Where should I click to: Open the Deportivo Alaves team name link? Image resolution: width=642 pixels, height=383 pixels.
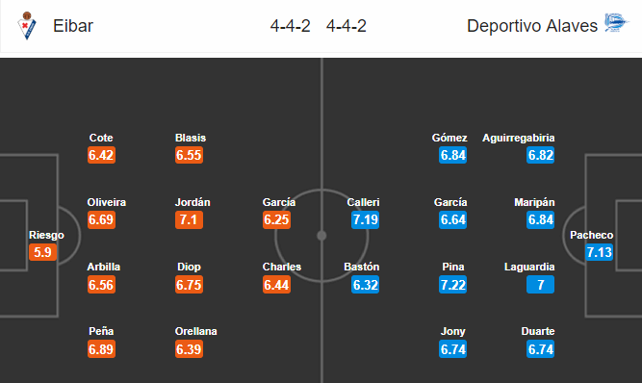[532, 26]
